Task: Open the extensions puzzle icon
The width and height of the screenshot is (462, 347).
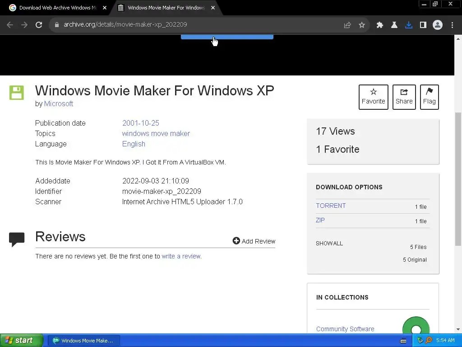Action: 380,25
